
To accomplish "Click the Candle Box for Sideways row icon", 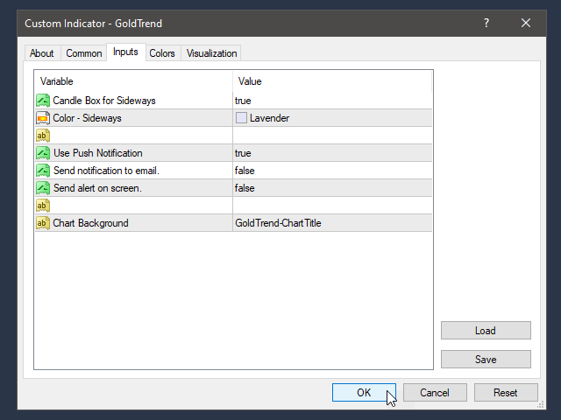I will pos(43,101).
